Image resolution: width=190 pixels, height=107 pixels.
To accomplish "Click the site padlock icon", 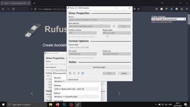I will 35,9.
